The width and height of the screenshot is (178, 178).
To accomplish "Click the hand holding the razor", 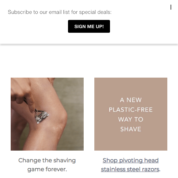I will (x=22, y=93).
